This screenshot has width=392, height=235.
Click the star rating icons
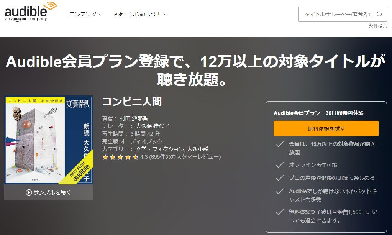click(x=120, y=157)
